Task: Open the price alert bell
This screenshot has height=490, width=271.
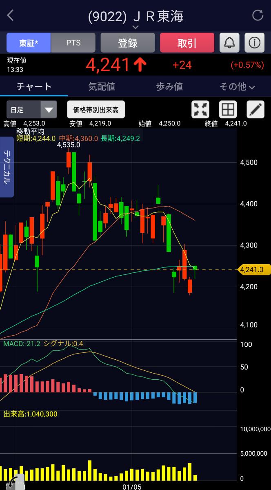Action: [229, 42]
